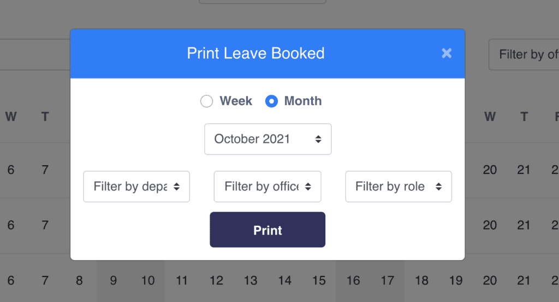Screen dimensions: 559x302
Task: Expand the Filter by department dropdown
Action: click(136, 186)
